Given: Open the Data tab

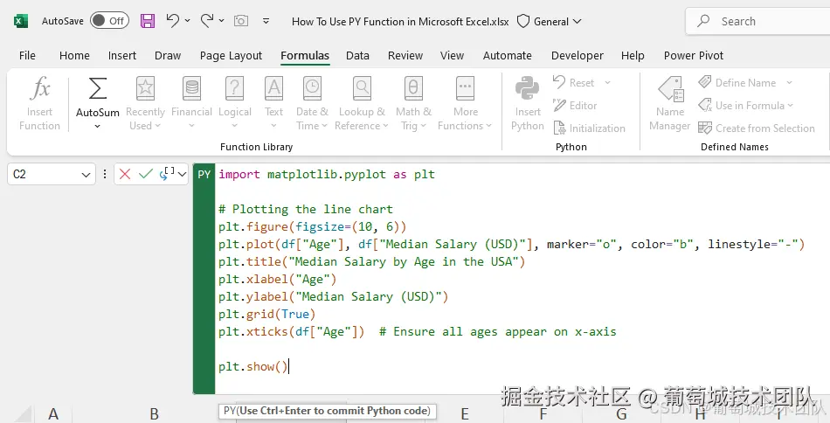Looking at the screenshot, I should coord(358,56).
